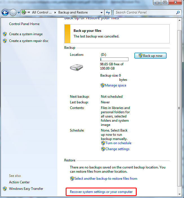The height and width of the screenshot is (198, 184).
Task: Click the search magnifier icon
Action: click(x=178, y=12)
